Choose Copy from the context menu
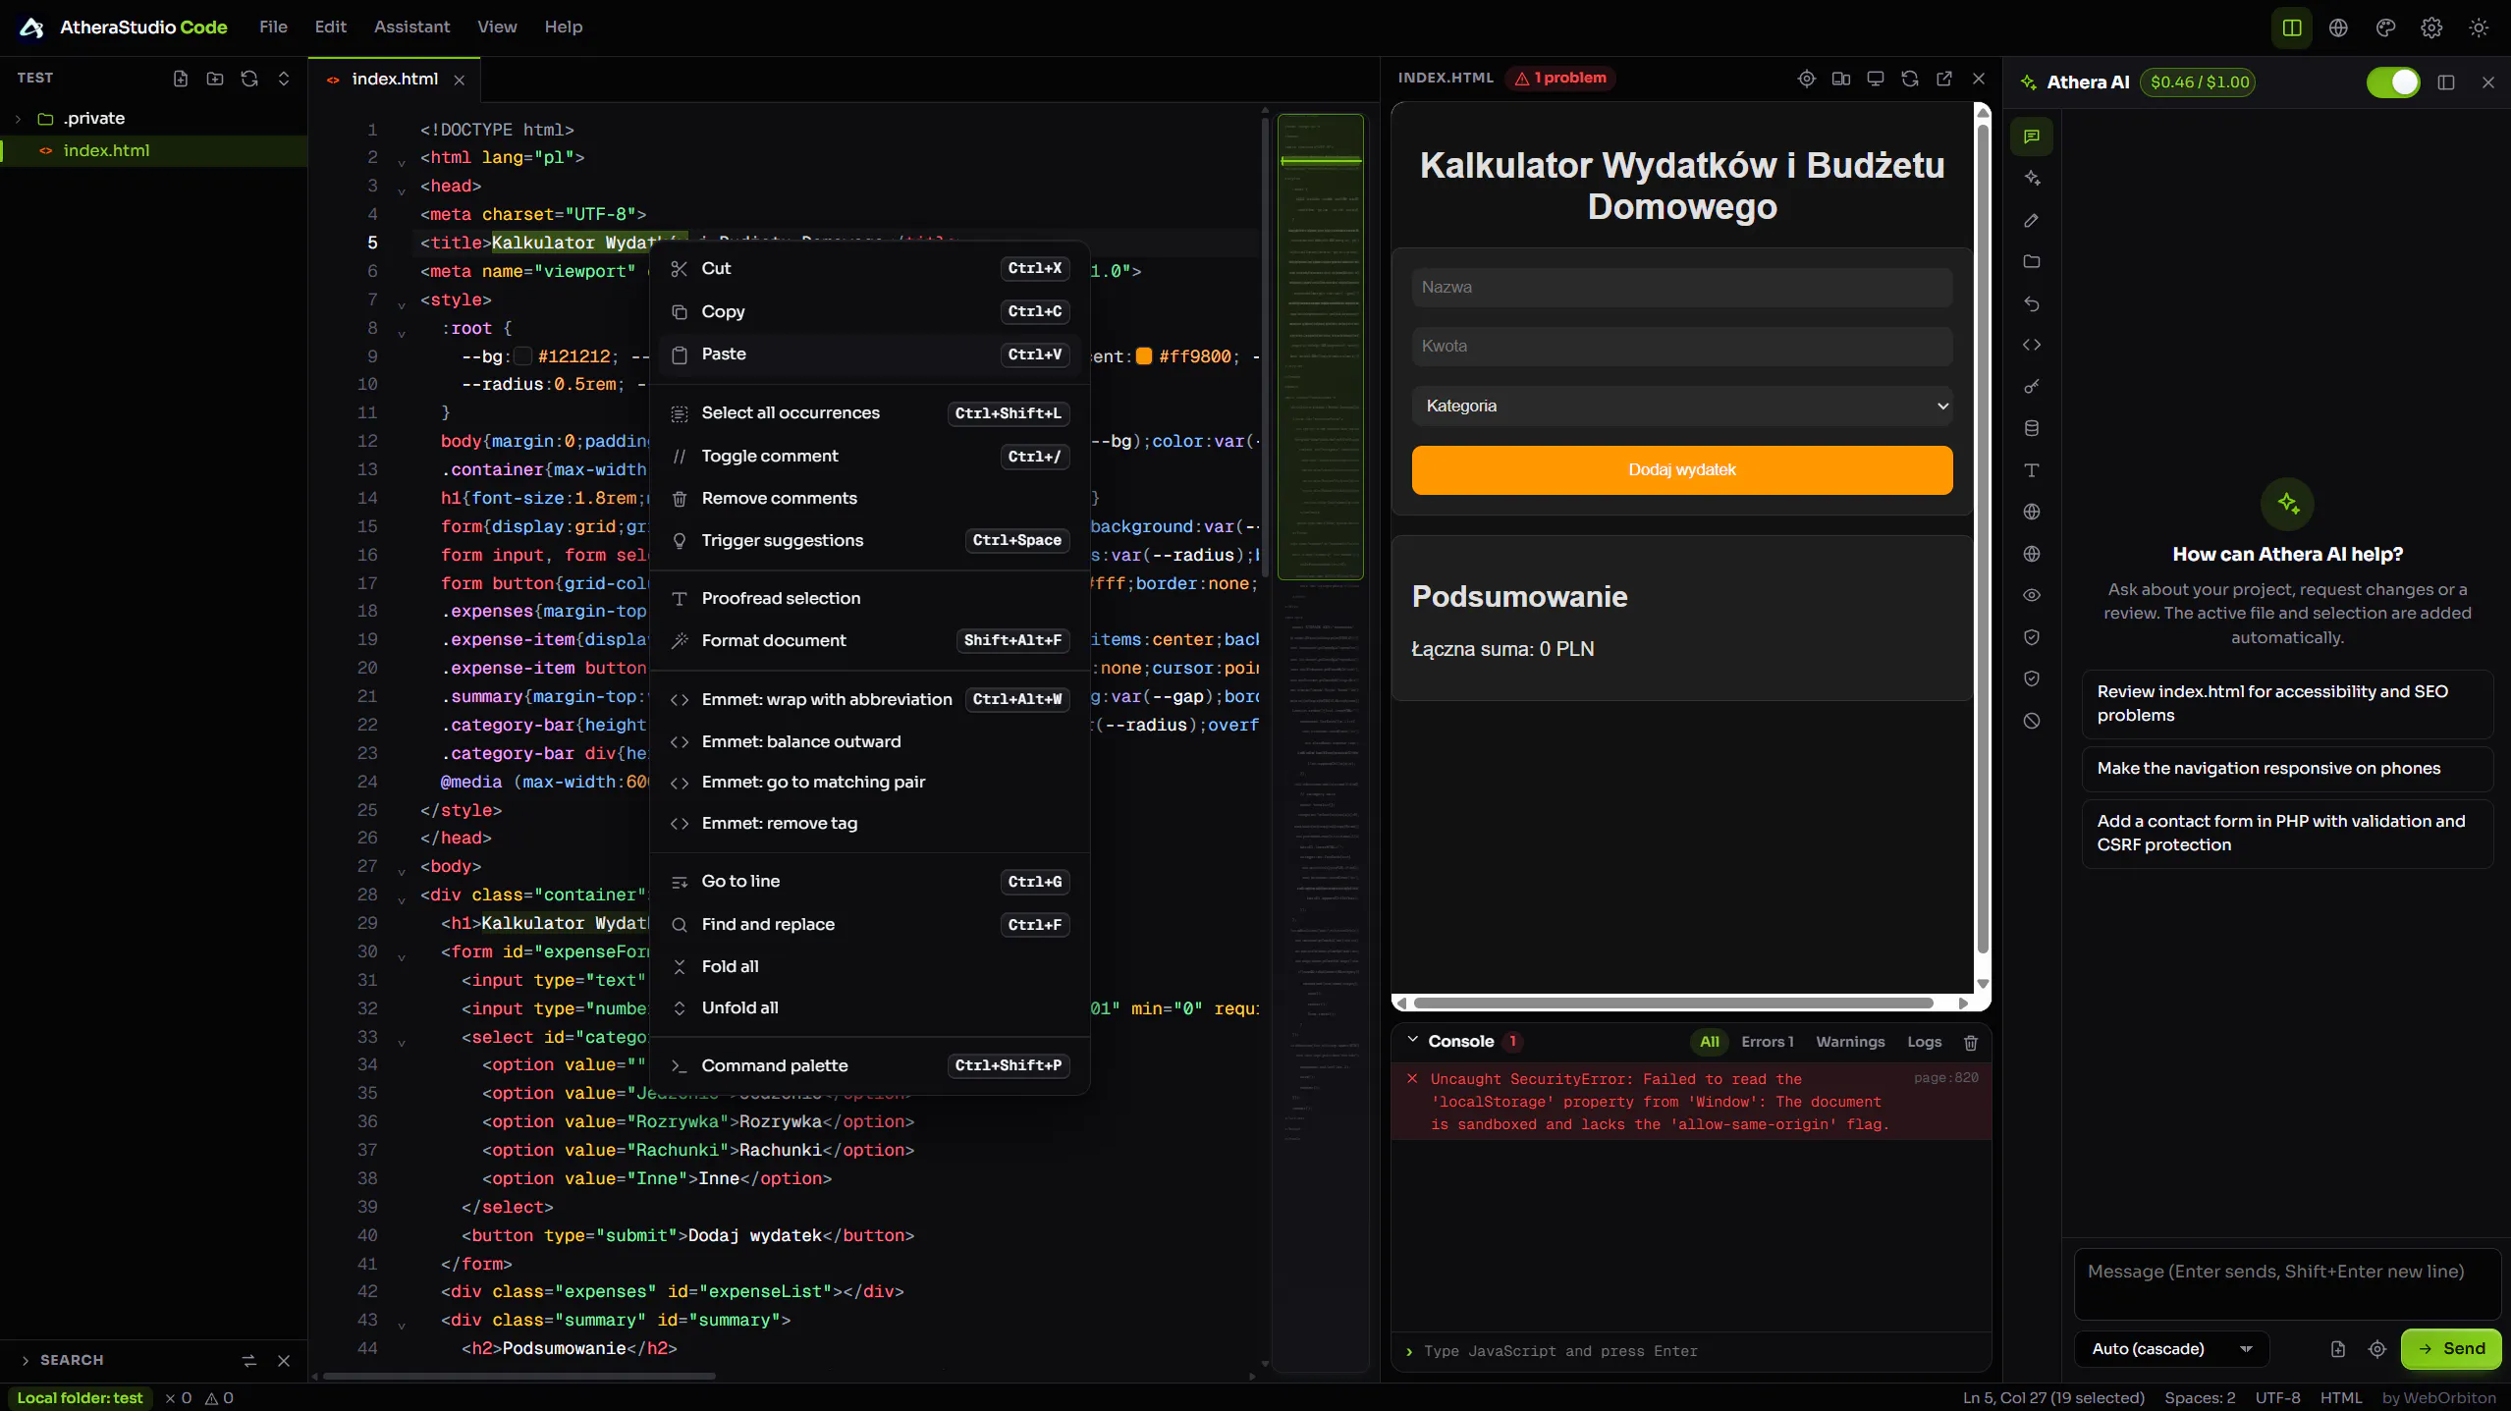The width and height of the screenshot is (2511, 1411). coord(870,311)
